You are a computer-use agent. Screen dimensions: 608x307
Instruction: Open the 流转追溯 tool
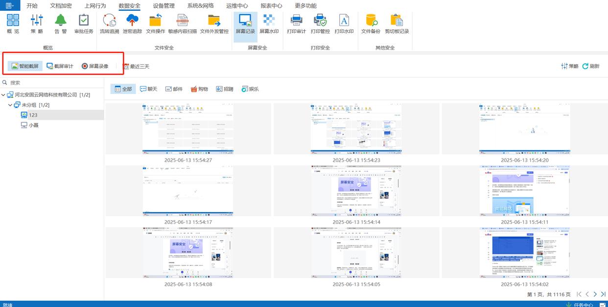point(109,24)
